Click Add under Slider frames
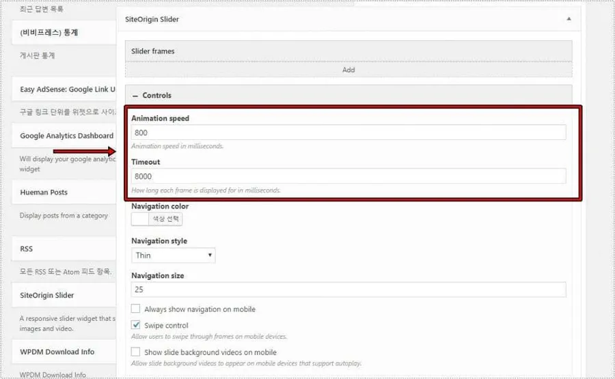The height and width of the screenshot is (379, 615). coord(348,70)
